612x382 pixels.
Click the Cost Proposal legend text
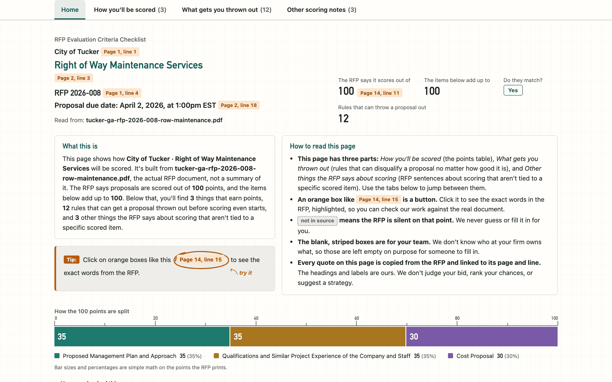pyautogui.click(x=475, y=356)
